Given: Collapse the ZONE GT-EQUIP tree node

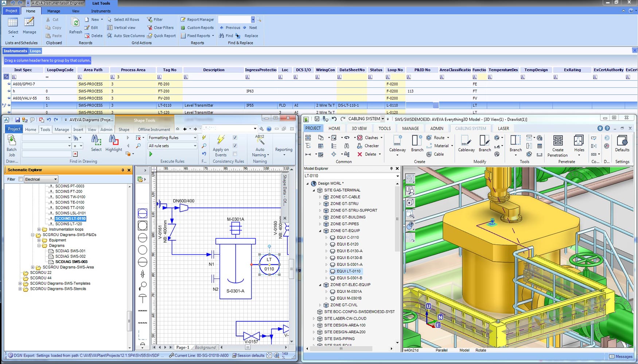Looking at the screenshot, I should 320,231.
